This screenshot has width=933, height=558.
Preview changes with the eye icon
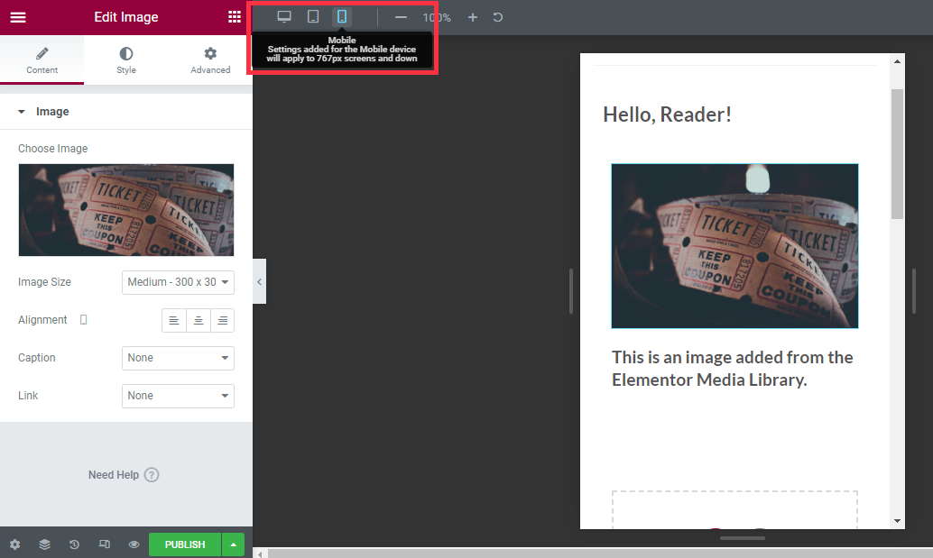(134, 544)
